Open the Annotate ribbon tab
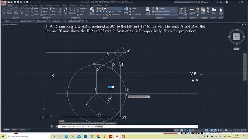248x139 pixels. [x=24, y=5]
